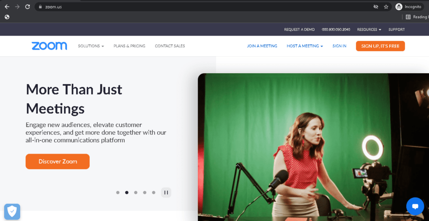
Task: Click the browser forward arrow
Action: point(17,7)
